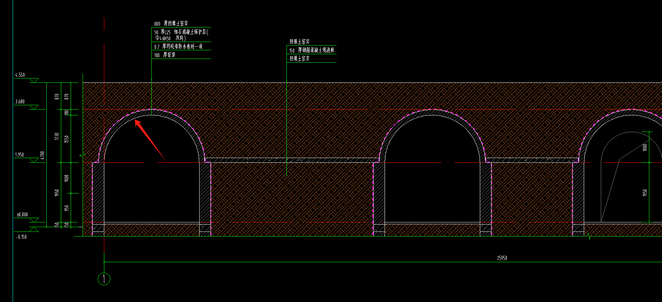662x302 pixels.
Task: Select the vertical dimension 1550
Action: pyautogui.click(x=66, y=139)
